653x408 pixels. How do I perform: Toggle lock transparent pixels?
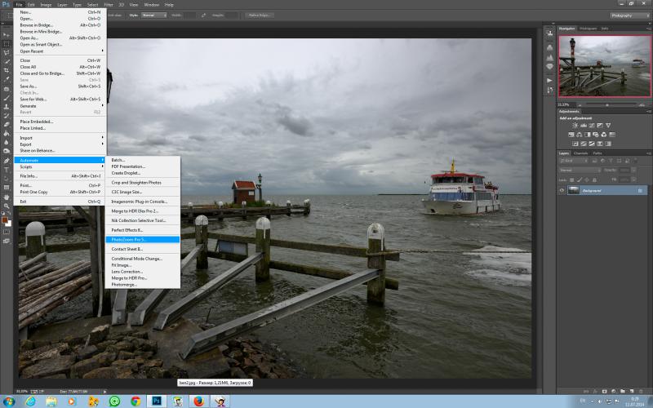click(572, 180)
